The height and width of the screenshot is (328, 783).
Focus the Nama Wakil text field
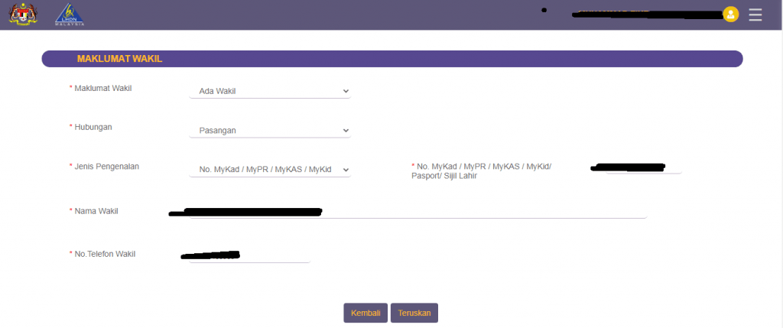click(x=417, y=212)
